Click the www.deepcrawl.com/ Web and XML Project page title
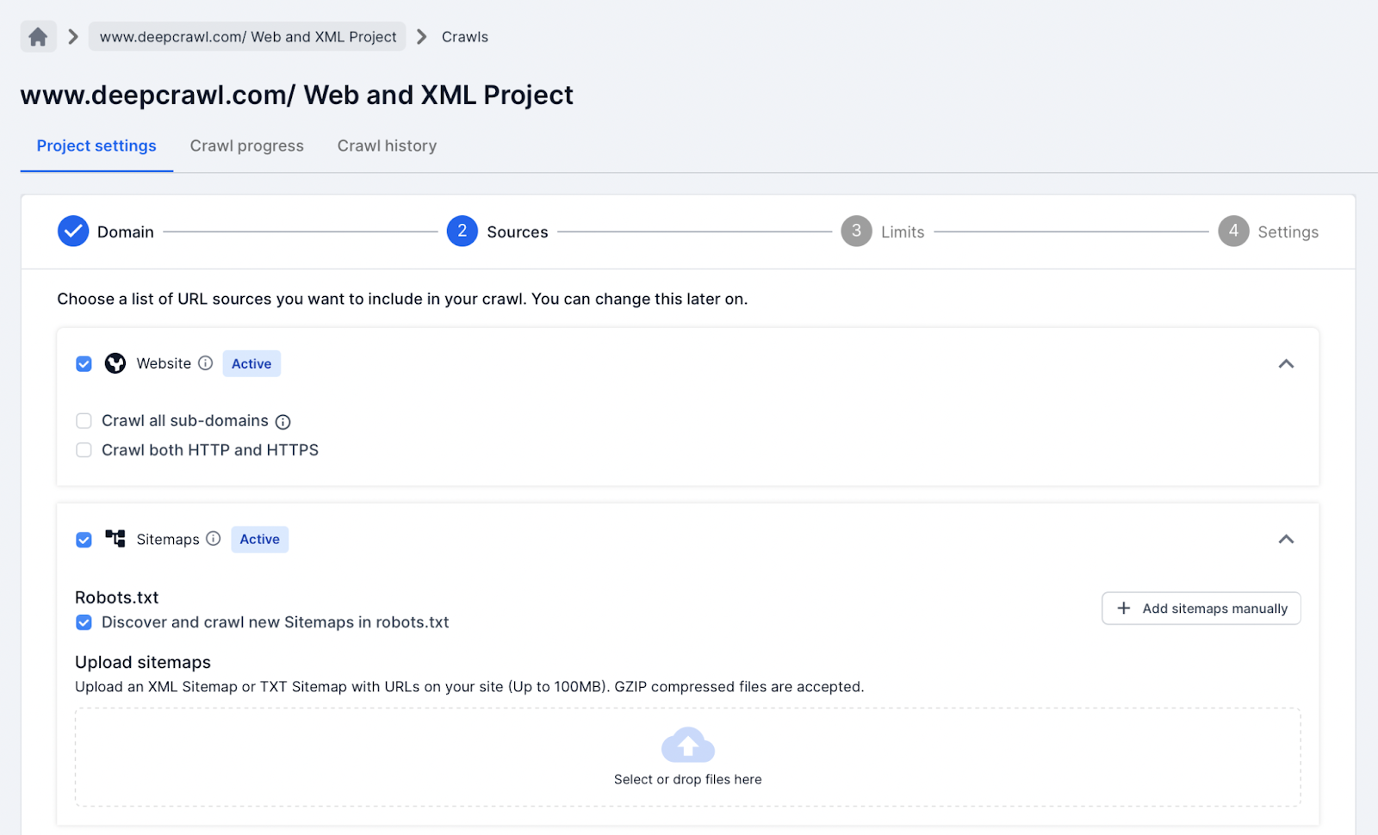1378x835 pixels. 297,95
